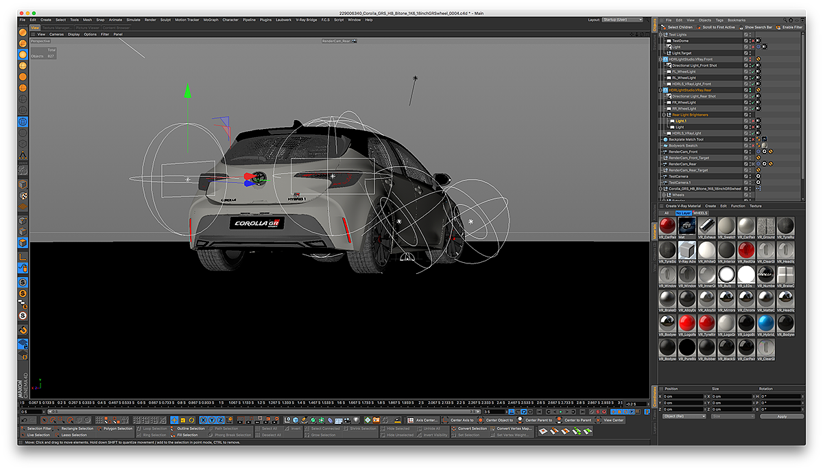Toggle the Backplate Match Tool layer checkbox
Viewport: 823px width, 470px height.
pos(746,139)
